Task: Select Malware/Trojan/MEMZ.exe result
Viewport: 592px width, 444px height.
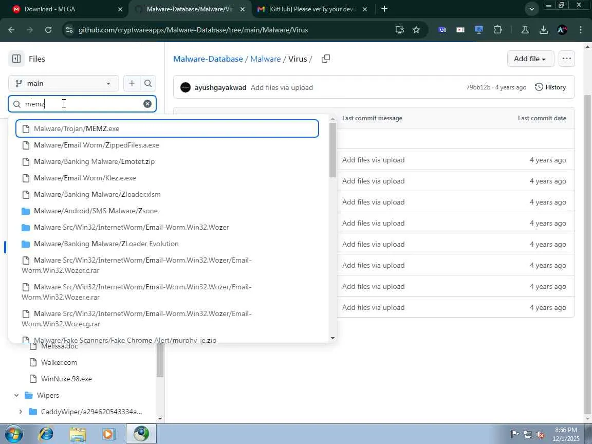Action: [167, 128]
